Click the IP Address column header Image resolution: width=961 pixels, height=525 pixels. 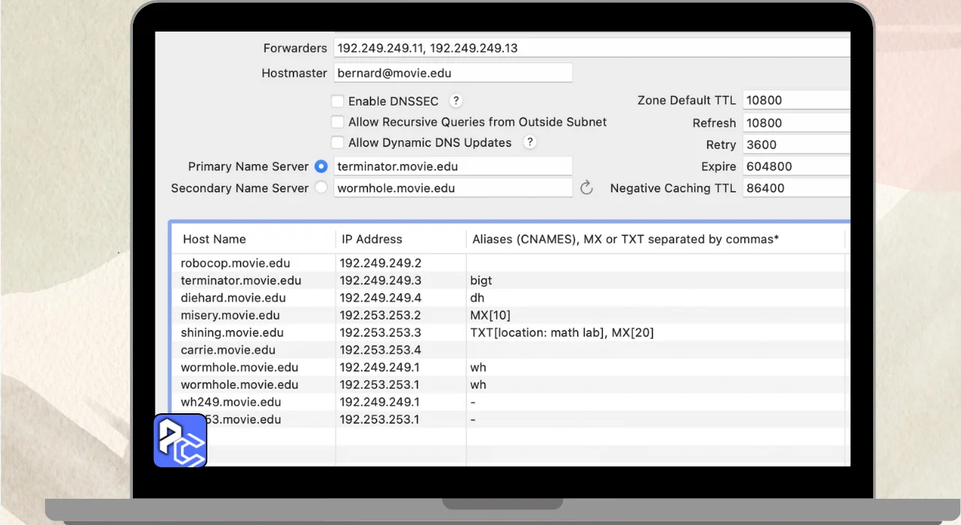point(372,239)
